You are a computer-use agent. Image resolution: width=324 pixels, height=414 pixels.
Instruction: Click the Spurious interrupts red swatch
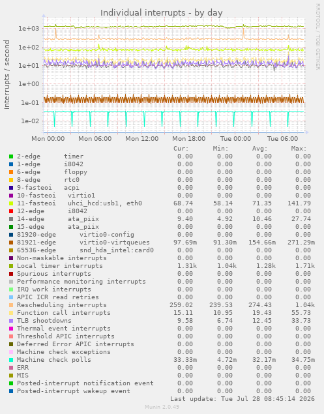coord(11,274)
